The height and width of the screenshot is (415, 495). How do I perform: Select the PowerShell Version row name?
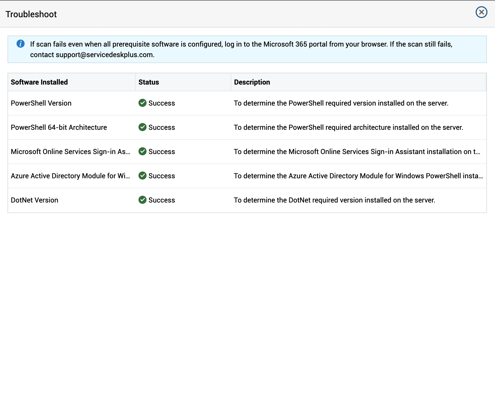tap(41, 103)
